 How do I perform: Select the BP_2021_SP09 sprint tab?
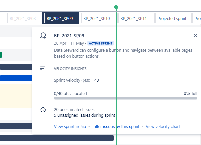(x=60, y=18)
